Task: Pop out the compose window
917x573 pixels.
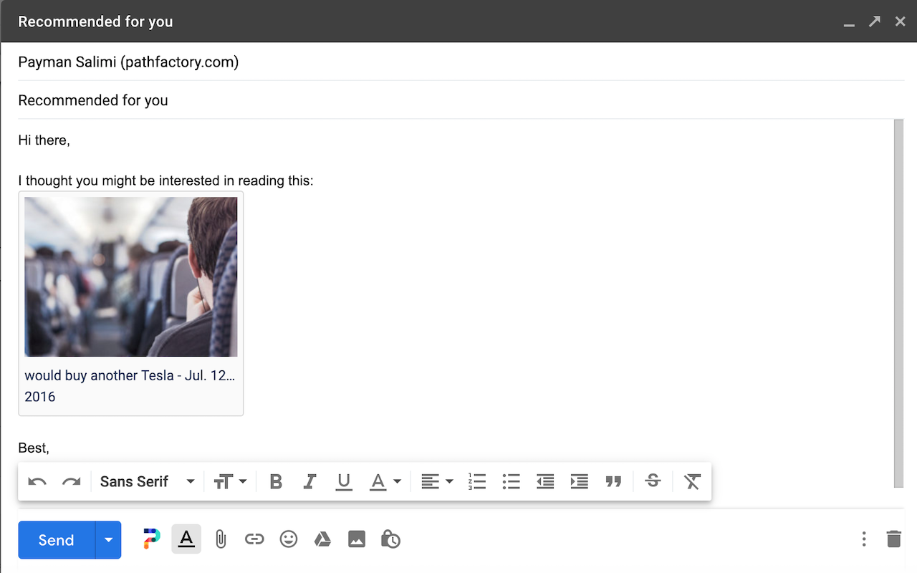Action: 875,21
